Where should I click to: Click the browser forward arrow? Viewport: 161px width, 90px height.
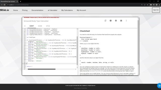click(x=2, y=5)
